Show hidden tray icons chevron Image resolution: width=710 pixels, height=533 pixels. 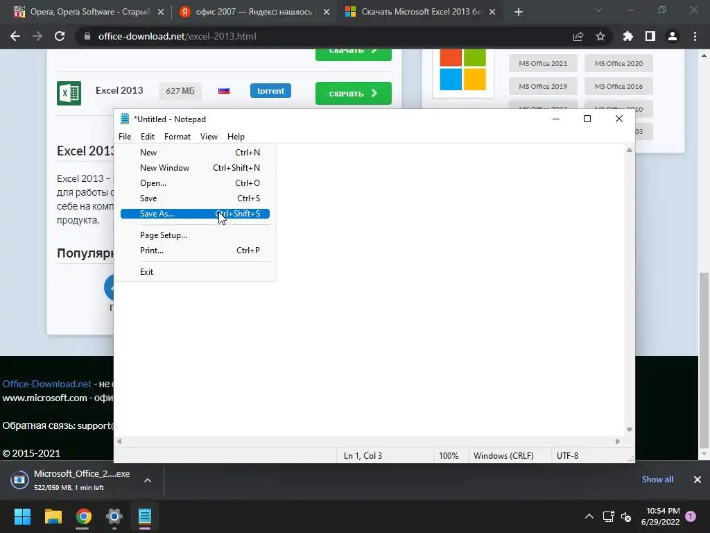pos(589,516)
